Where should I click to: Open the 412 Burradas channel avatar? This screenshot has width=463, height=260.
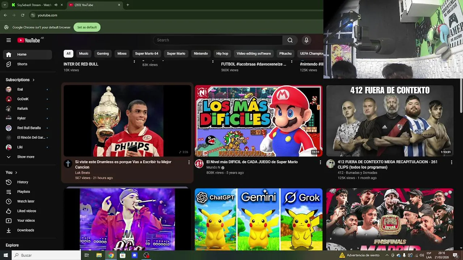pos(331,164)
